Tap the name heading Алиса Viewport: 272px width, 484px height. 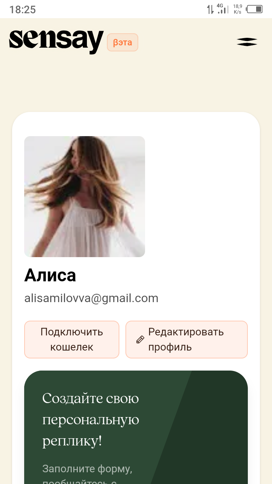pyautogui.click(x=50, y=275)
